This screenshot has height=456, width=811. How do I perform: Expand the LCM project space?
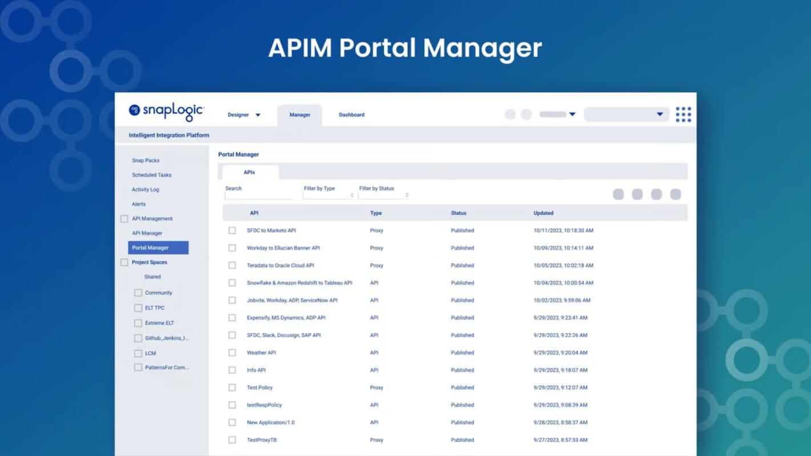click(x=138, y=353)
